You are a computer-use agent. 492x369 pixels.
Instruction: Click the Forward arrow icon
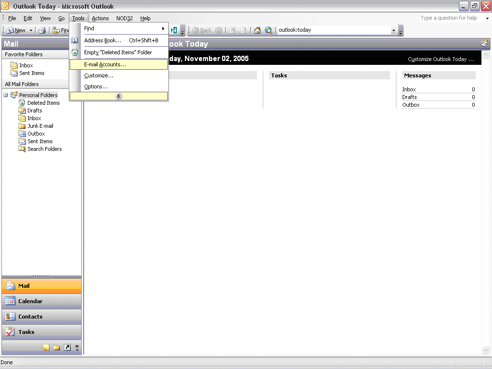tap(219, 30)
